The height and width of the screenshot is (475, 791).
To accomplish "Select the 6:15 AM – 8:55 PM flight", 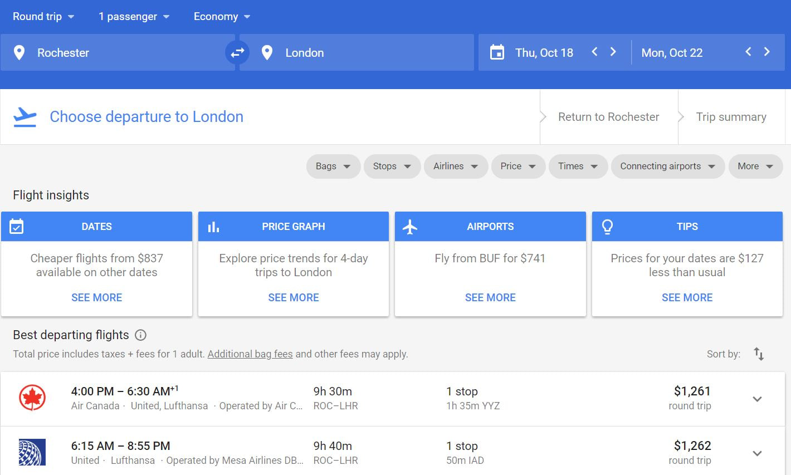I will (x=393, y=452).
